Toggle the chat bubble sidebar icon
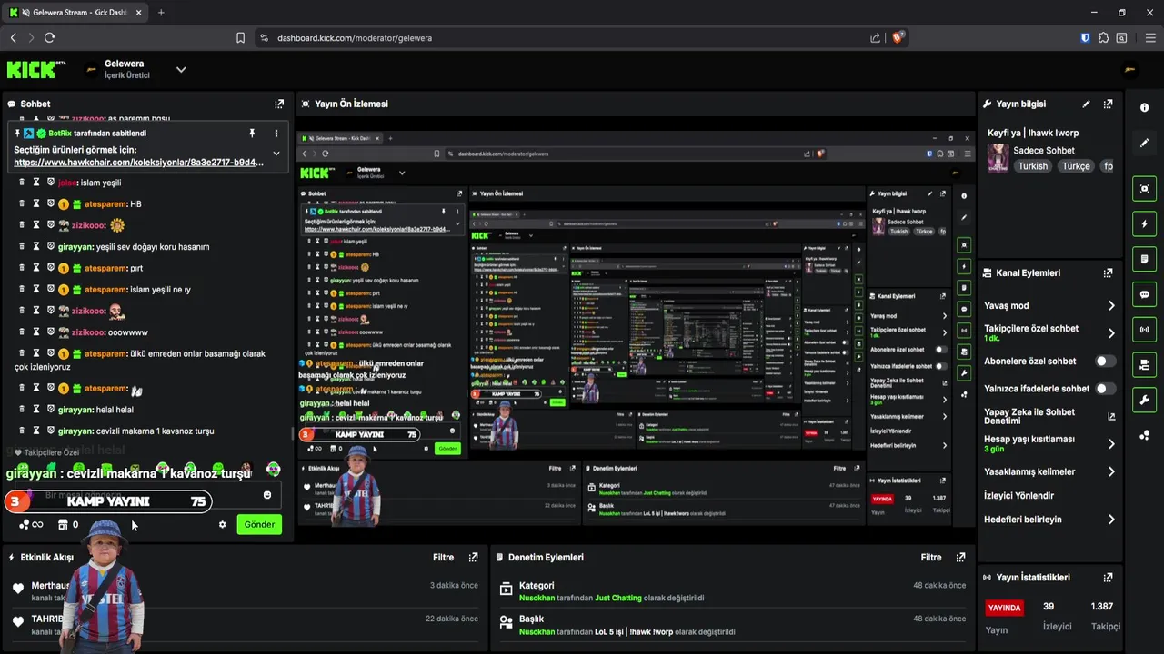This screenshot has height=654, width=1164. pos(1144,294)
